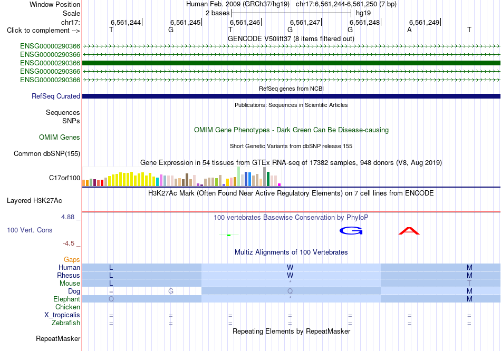Select the dark blue RefSeq Curated bar
501x351 pixels.
click(x=292, y=96)
